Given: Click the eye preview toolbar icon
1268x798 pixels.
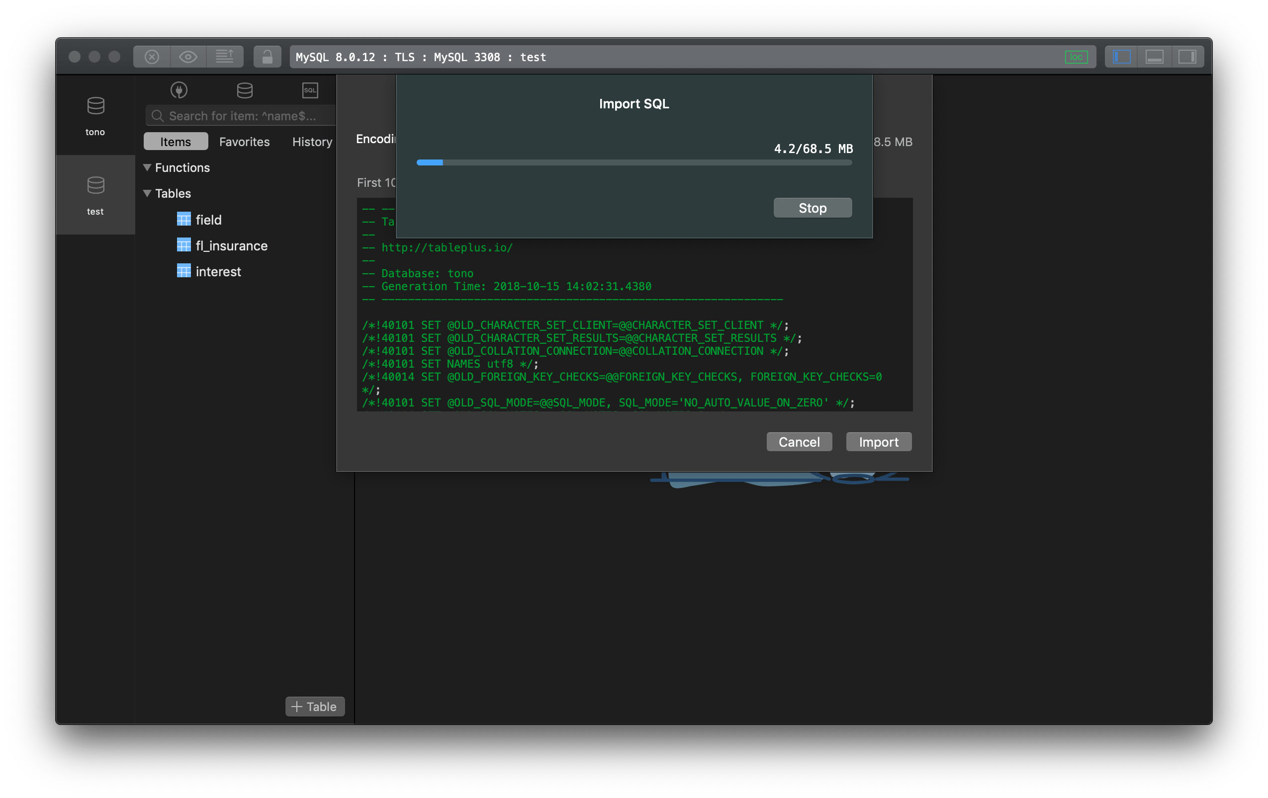Looking at the screenshot, I should click(188, 57).
